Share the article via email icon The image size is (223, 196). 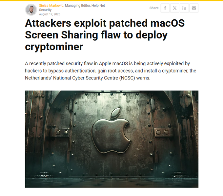[194, 8]
